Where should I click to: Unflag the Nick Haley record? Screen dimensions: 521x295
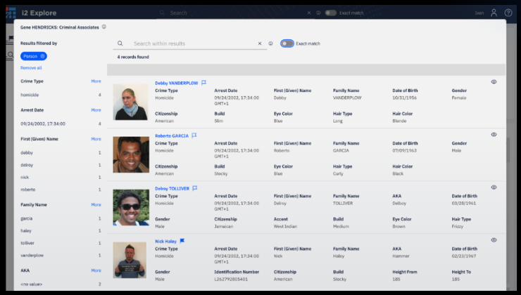182,241
